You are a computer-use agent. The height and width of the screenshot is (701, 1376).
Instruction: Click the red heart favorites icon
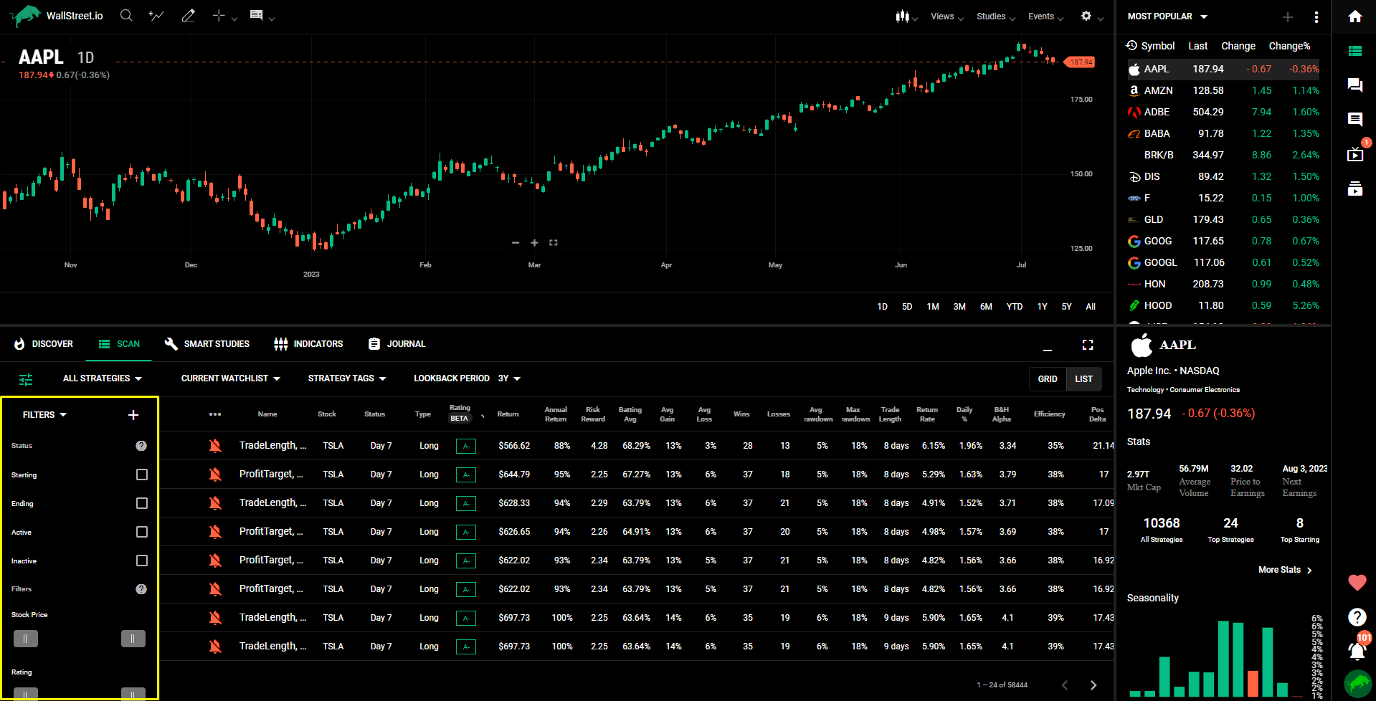pyautogui.click(x=1357, y=583)
